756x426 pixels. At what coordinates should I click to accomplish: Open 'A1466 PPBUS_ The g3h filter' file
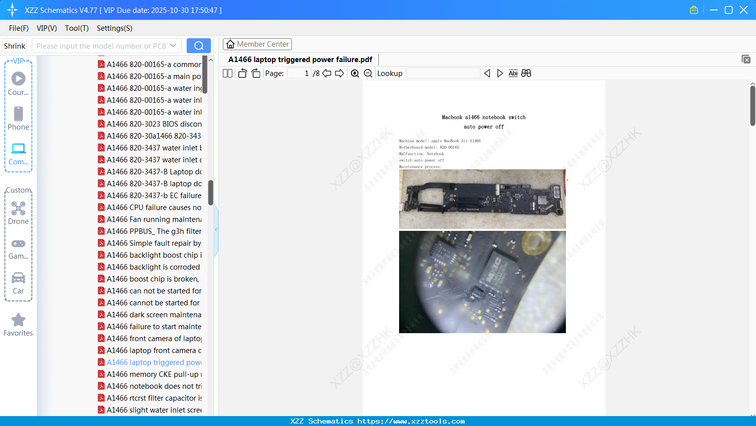(149, 231)
